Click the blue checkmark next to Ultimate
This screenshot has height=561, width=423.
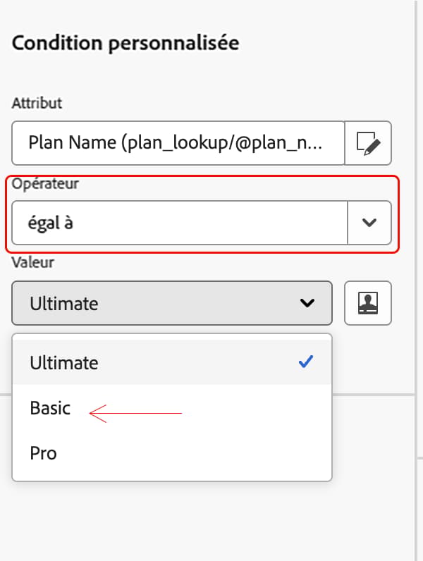click(x=306, y=362)
